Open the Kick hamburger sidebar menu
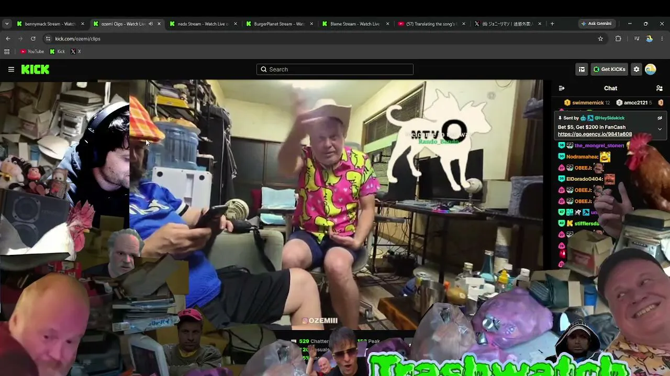670x376 pixels. click(x=11, y=69)
